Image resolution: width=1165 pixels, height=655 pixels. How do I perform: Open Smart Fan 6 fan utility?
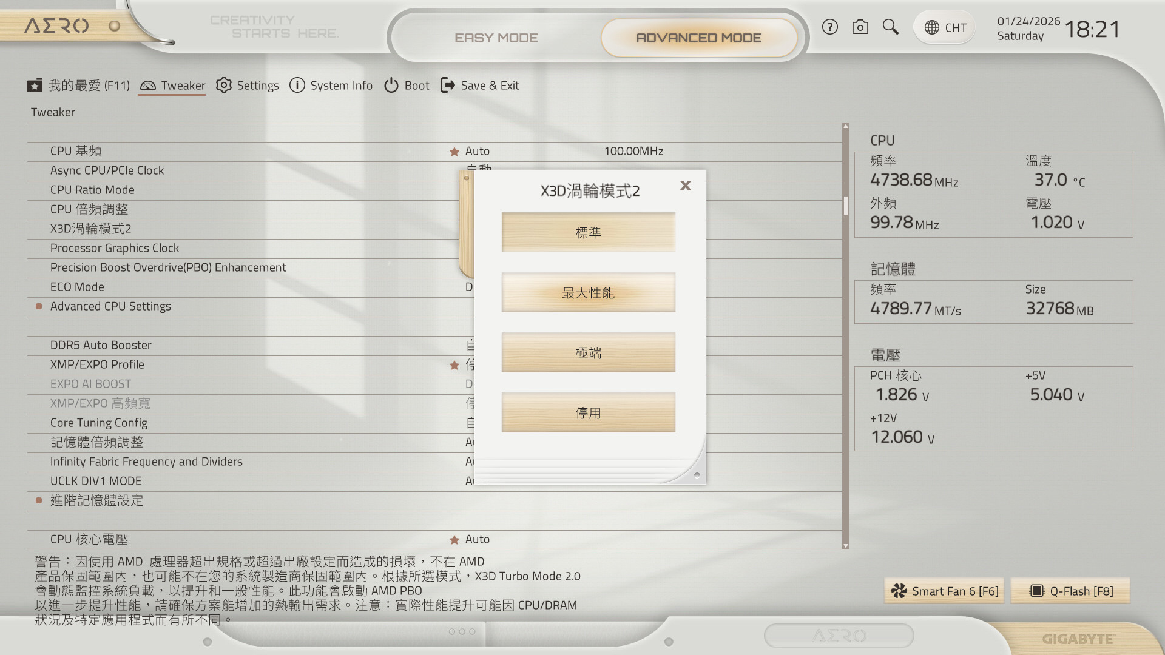tap(944, 591)
